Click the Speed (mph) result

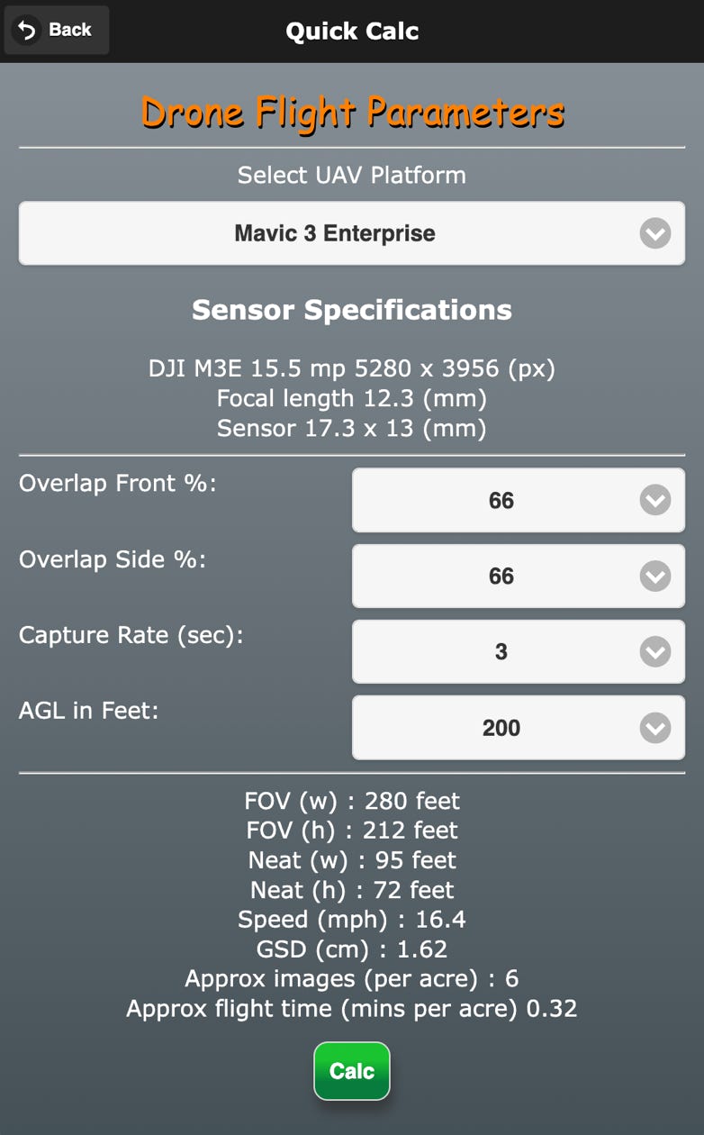(x=352, y=920)
